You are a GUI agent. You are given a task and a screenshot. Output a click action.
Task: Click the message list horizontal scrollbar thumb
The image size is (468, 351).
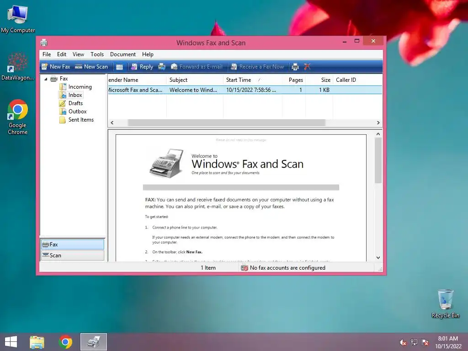pos(226,122)
